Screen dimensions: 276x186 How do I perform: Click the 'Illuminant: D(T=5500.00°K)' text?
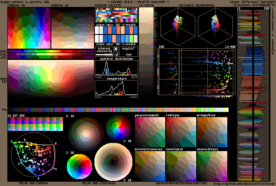(x=254, y=5)
